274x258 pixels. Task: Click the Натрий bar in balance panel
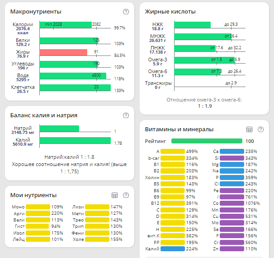coord(59,129)
